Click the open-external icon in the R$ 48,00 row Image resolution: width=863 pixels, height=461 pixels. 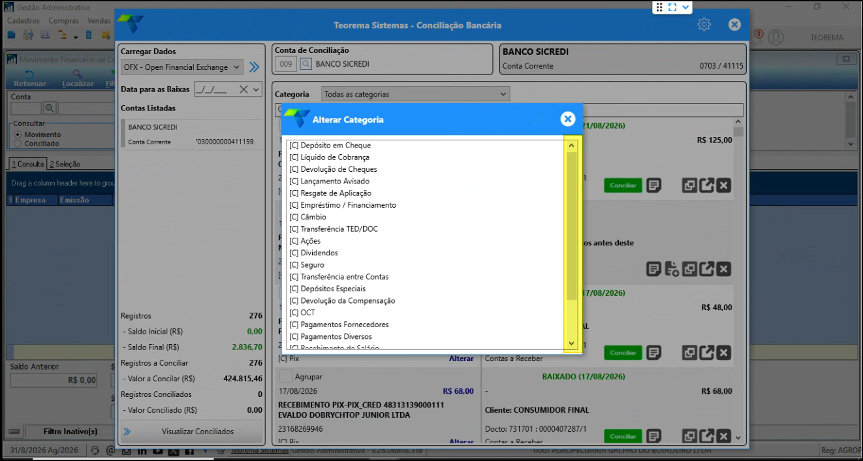(706, 353)
